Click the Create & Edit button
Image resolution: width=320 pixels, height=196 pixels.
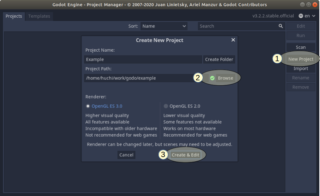click(185, 155)
